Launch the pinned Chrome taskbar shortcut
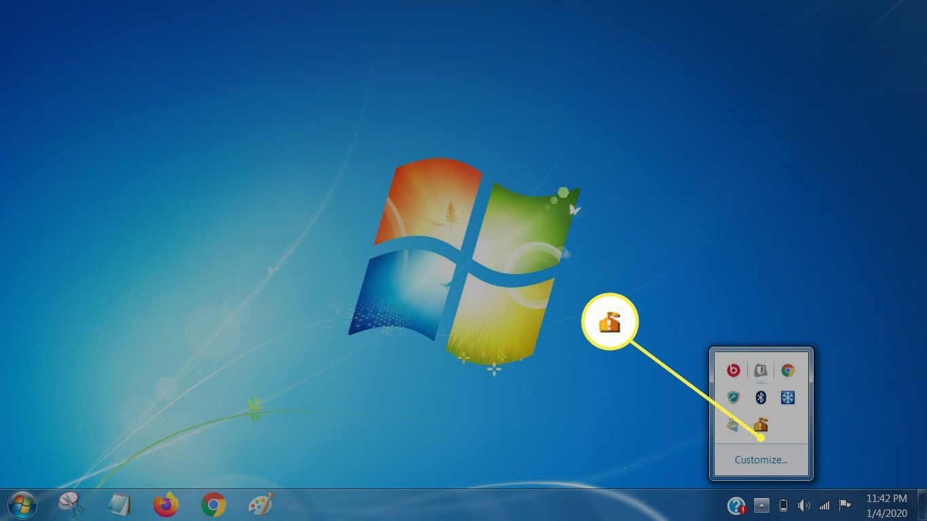Image resolution: width=927 pixels, height=521 pixels. pos(214,505)
